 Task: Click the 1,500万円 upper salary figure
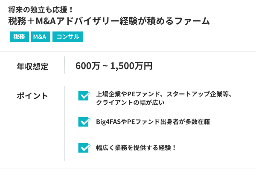click(x=131, y=66)
